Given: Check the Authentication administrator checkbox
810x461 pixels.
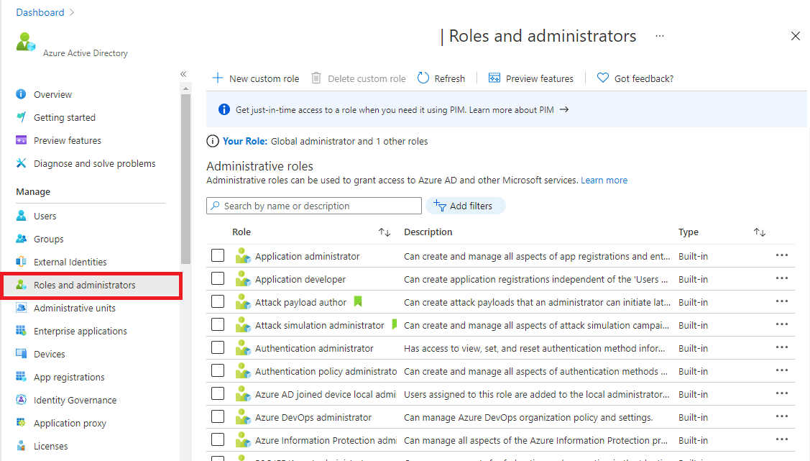Looking at the screenshot, I should pyautogui.click(x=218, y=347).
